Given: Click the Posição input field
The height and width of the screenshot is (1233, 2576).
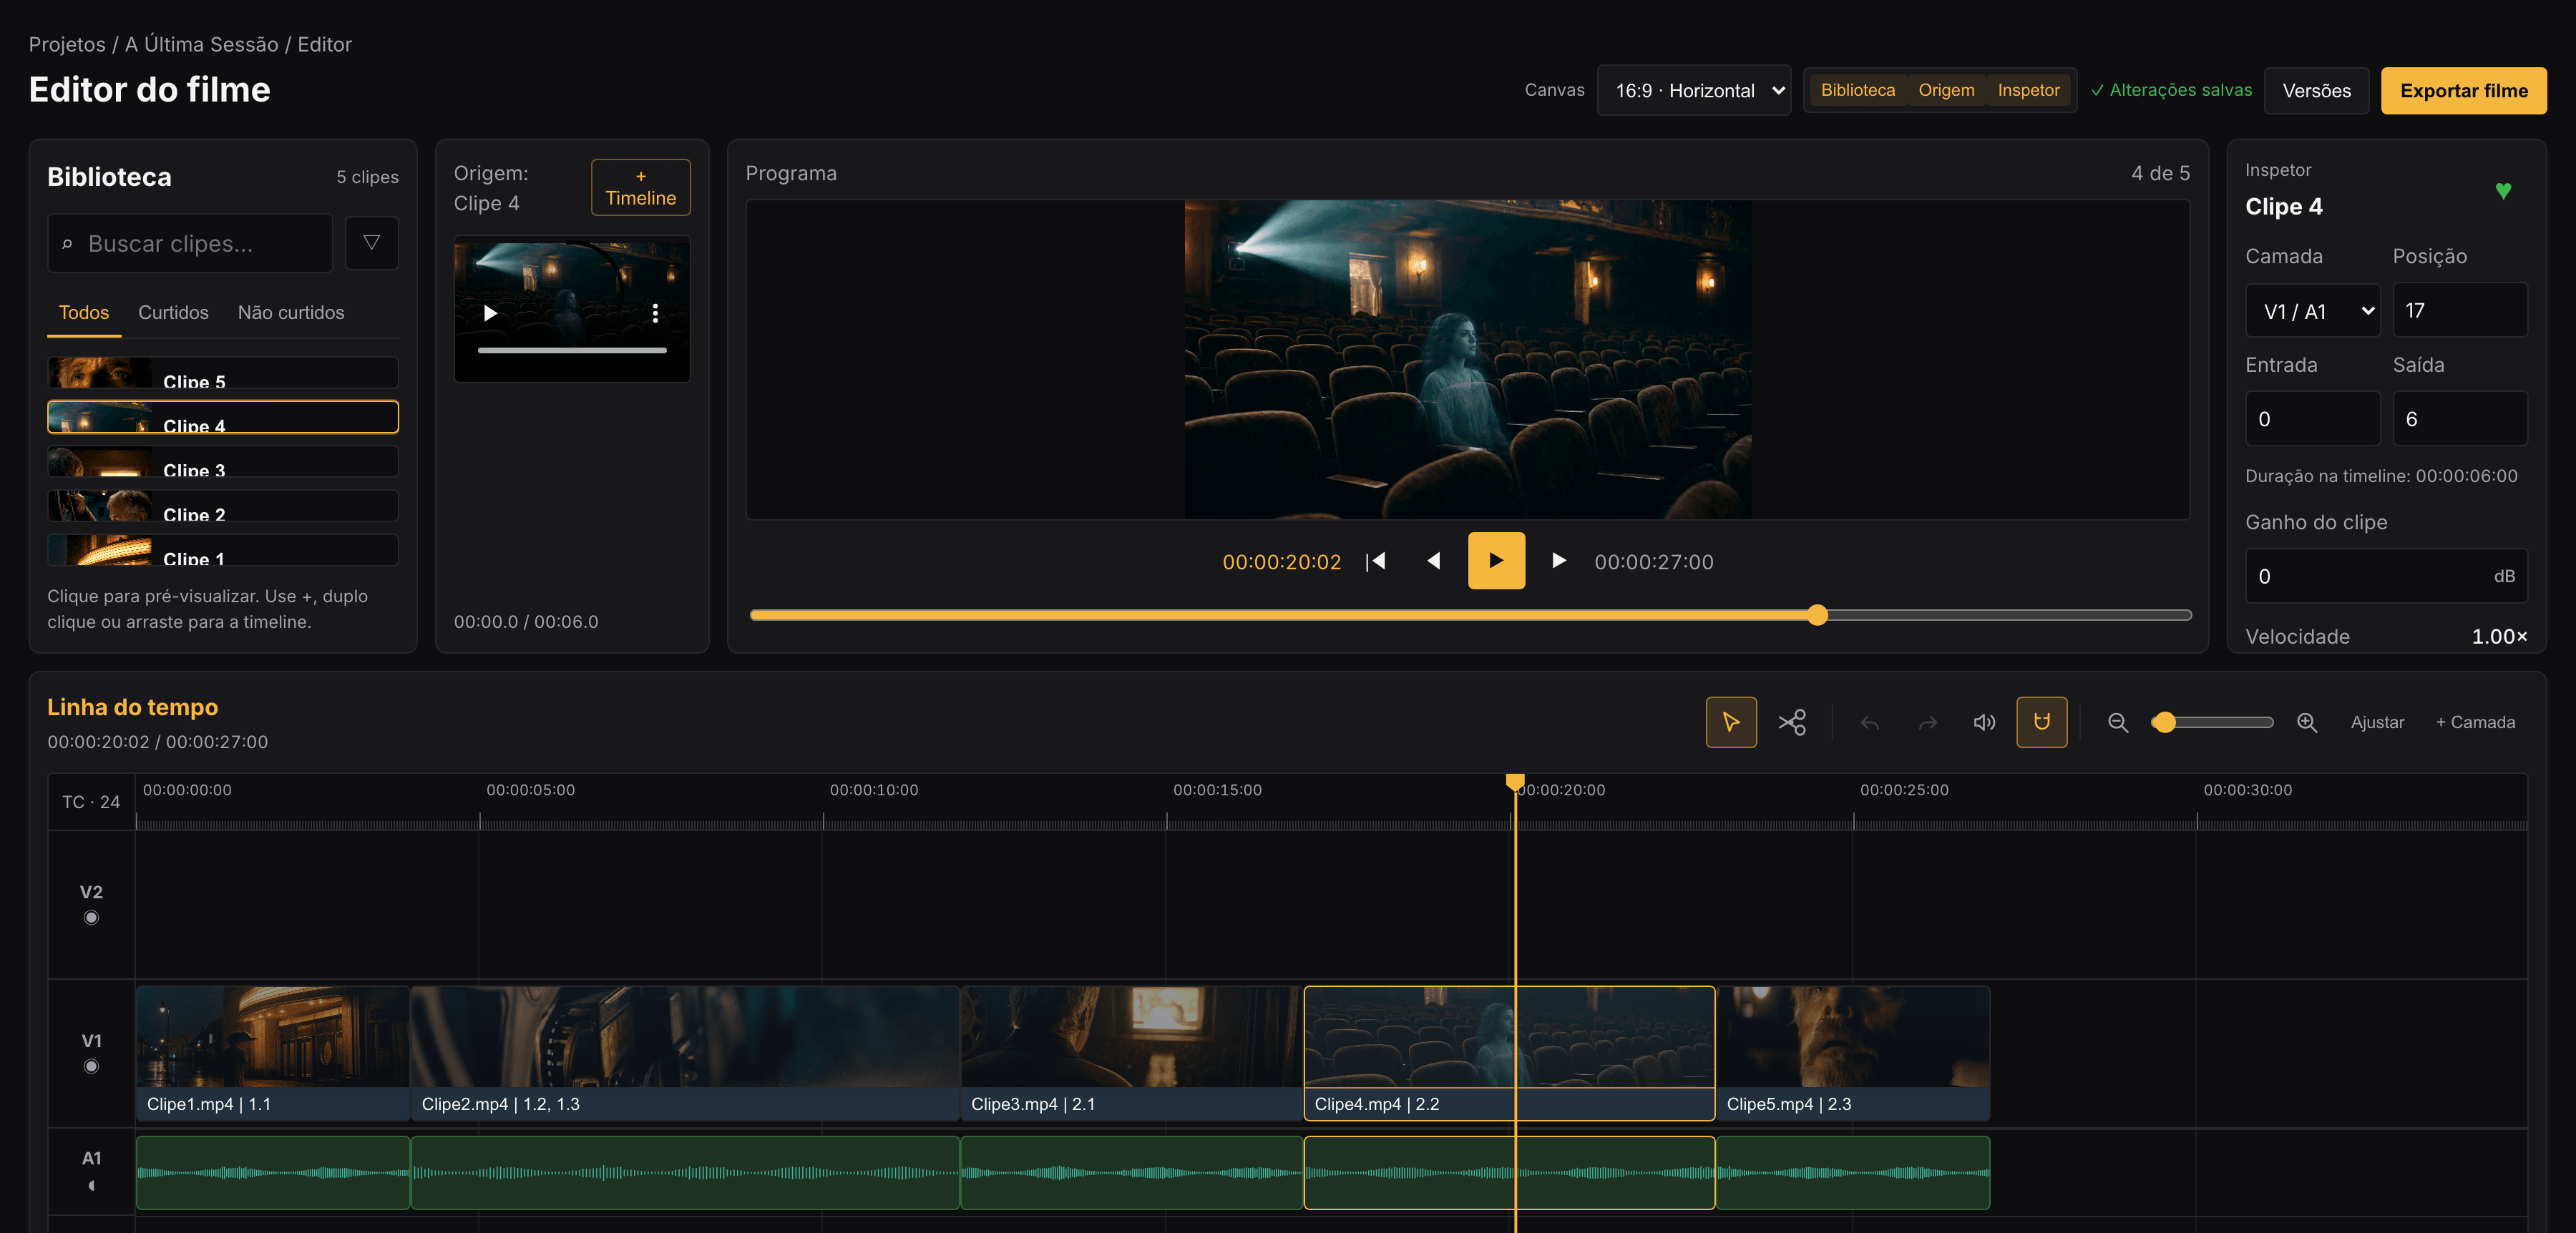Looking at the screenshot, I should [2460, 310].
